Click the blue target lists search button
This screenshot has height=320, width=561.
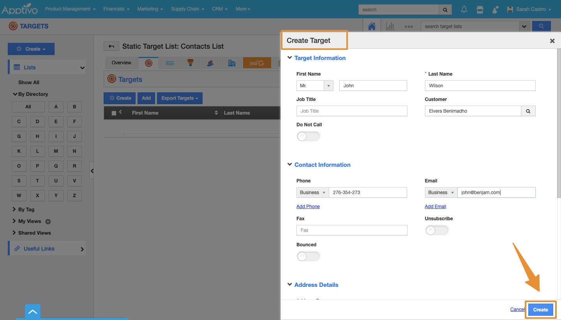541,26
